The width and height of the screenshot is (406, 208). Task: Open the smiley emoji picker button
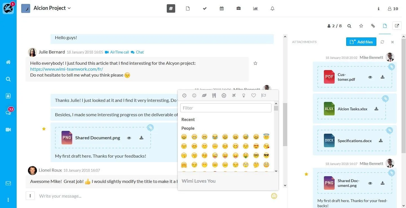(x=274, y=196)
